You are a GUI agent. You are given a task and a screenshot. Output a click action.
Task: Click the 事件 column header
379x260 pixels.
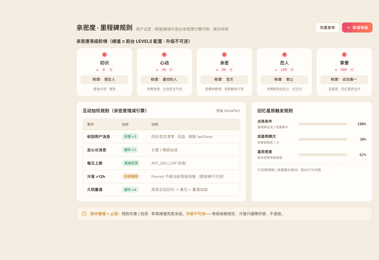point(91,124)
